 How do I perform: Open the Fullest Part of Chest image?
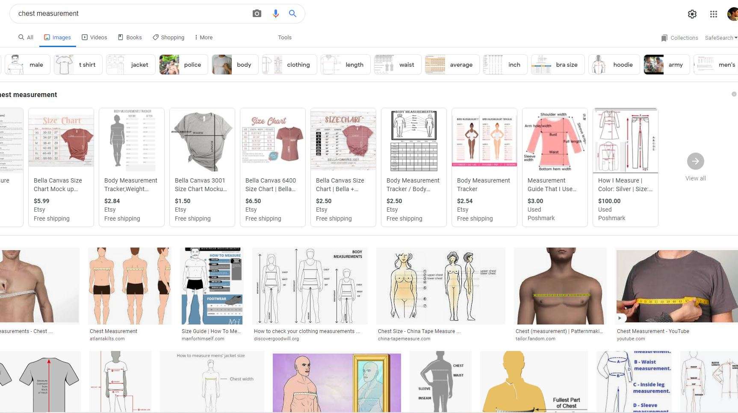(x=534, y=382)
